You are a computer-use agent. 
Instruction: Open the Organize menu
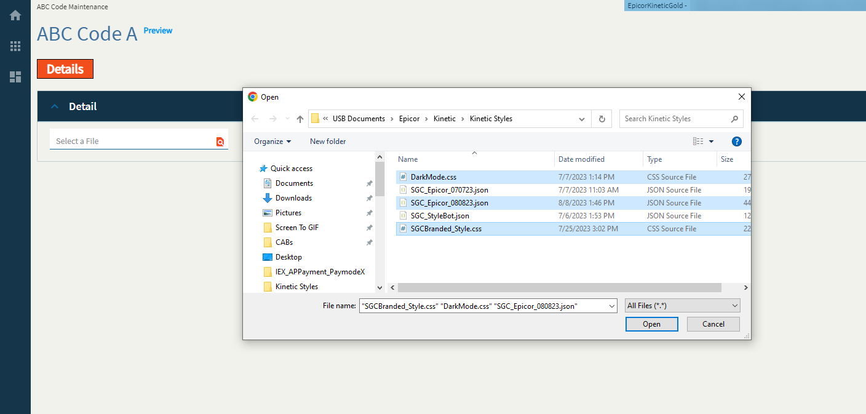point(272,141)
